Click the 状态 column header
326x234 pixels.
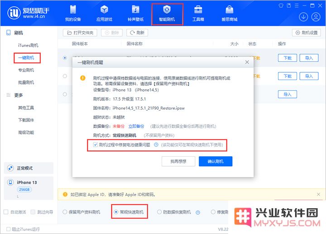coord(252,44)
